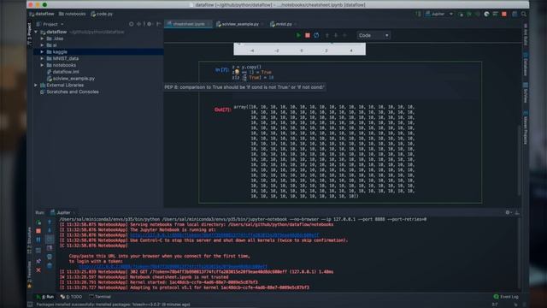Clear console output with trash icon

(x=50, y=266)
